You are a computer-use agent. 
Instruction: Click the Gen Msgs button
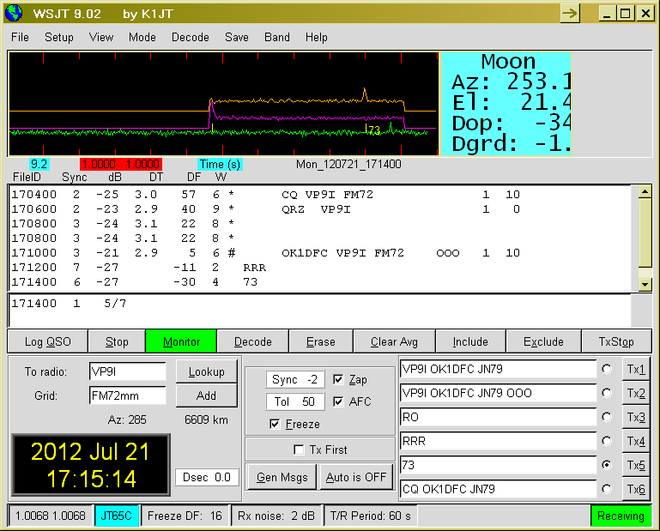[282, 477]
